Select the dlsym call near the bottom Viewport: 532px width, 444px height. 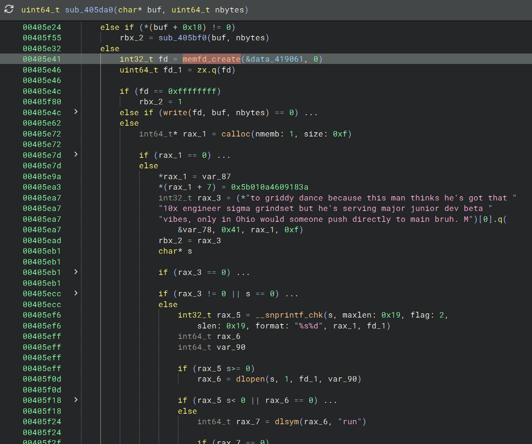pos(286,422)
